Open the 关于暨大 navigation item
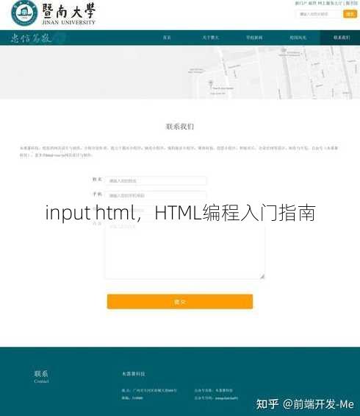The image size is (360, 416). click(x=210, y=38)
